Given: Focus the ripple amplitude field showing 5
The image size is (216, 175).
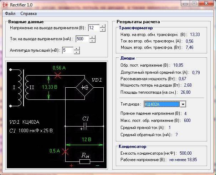Looking at the screenshot, I should [x=68, y=50].
